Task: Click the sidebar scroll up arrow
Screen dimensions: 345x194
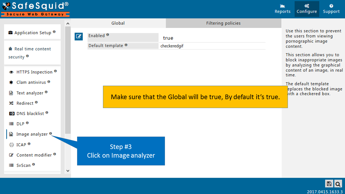Action: tap(68, 24)
